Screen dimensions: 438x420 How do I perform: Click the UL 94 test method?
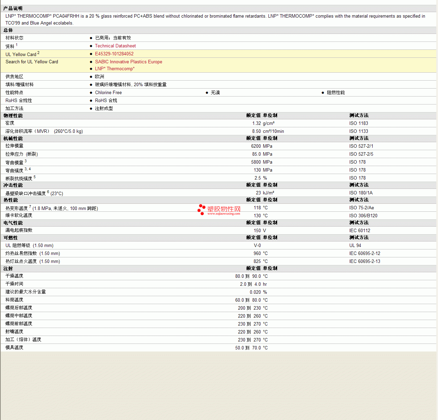[355, 245]
